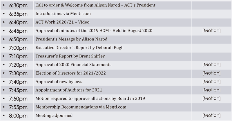Select Approval of new bylaws item
The image size is (232, 121).
(x=59, y=82)
